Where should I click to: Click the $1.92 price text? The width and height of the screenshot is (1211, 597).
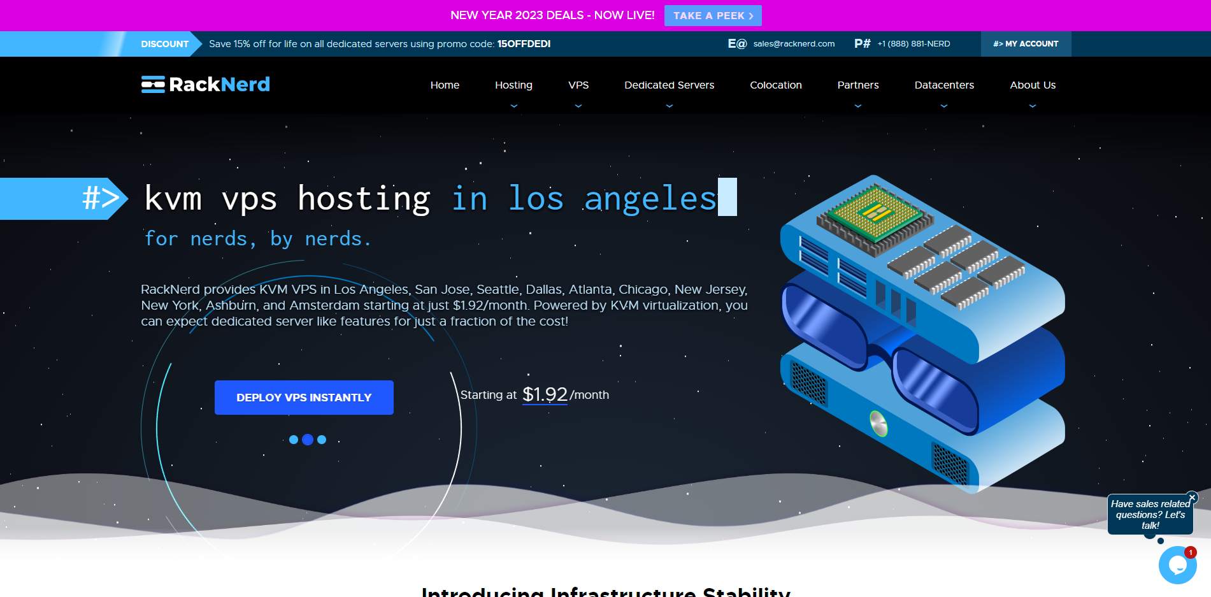(545, 394)
